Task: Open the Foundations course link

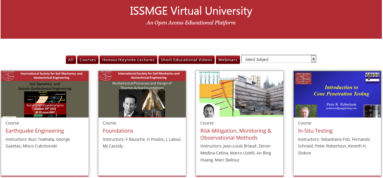Action: (118, 131)
